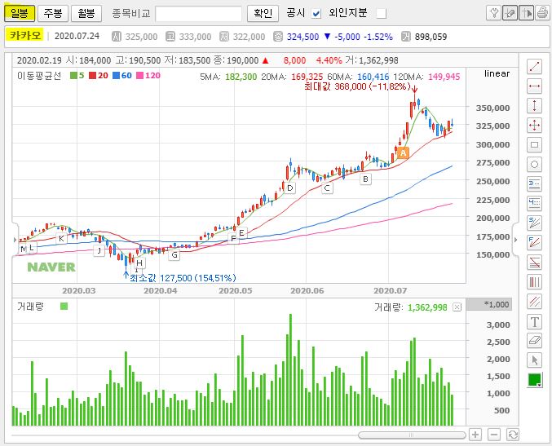Select the vertical line drawing tool
This screenshot has height=446, width=552.
pyautogui.click(x=534, y=105)
